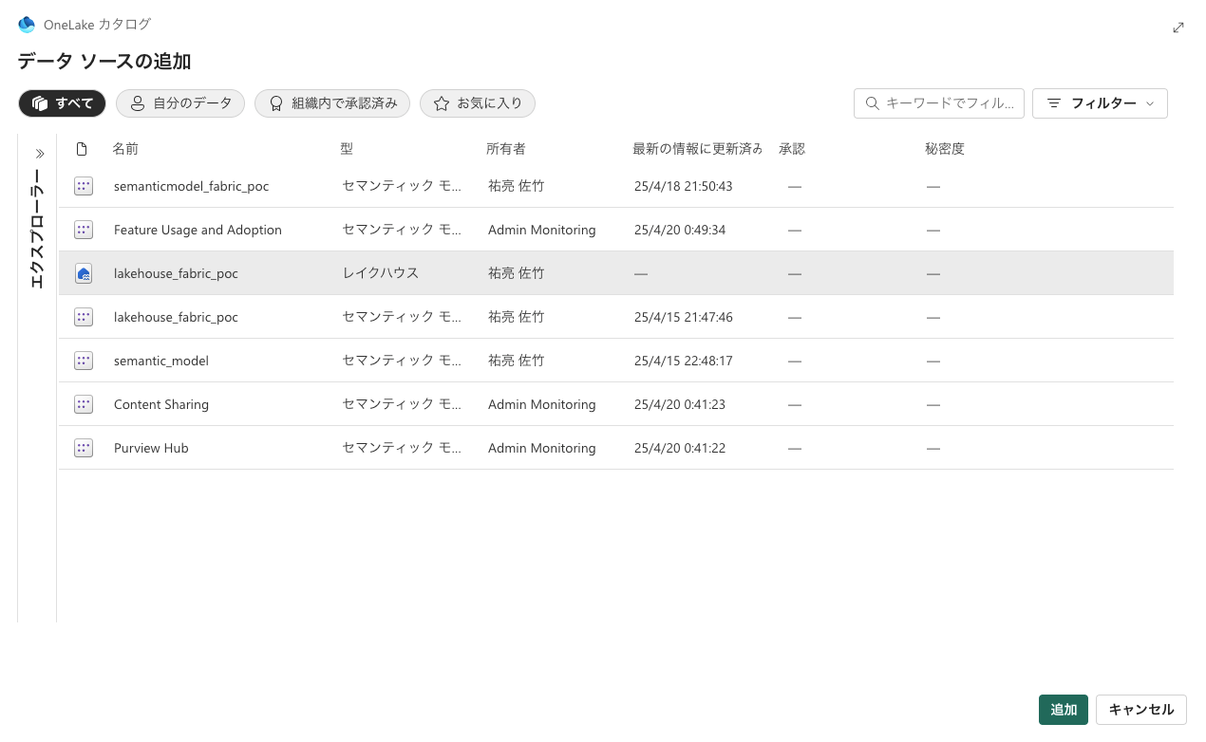Switch to 自分のデータ tab

click(180, 103)
